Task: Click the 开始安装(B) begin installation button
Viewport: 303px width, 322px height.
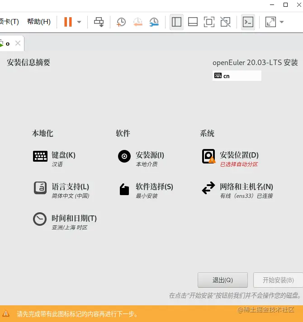Action: (278, 280)
